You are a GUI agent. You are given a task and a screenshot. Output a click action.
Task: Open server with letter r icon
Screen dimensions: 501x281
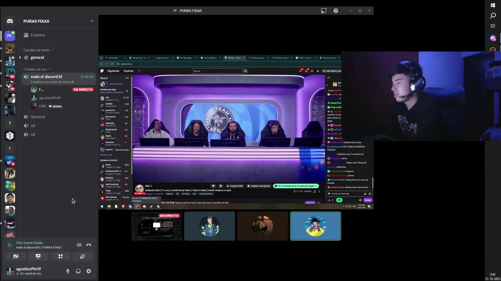(x=10, y=148)
